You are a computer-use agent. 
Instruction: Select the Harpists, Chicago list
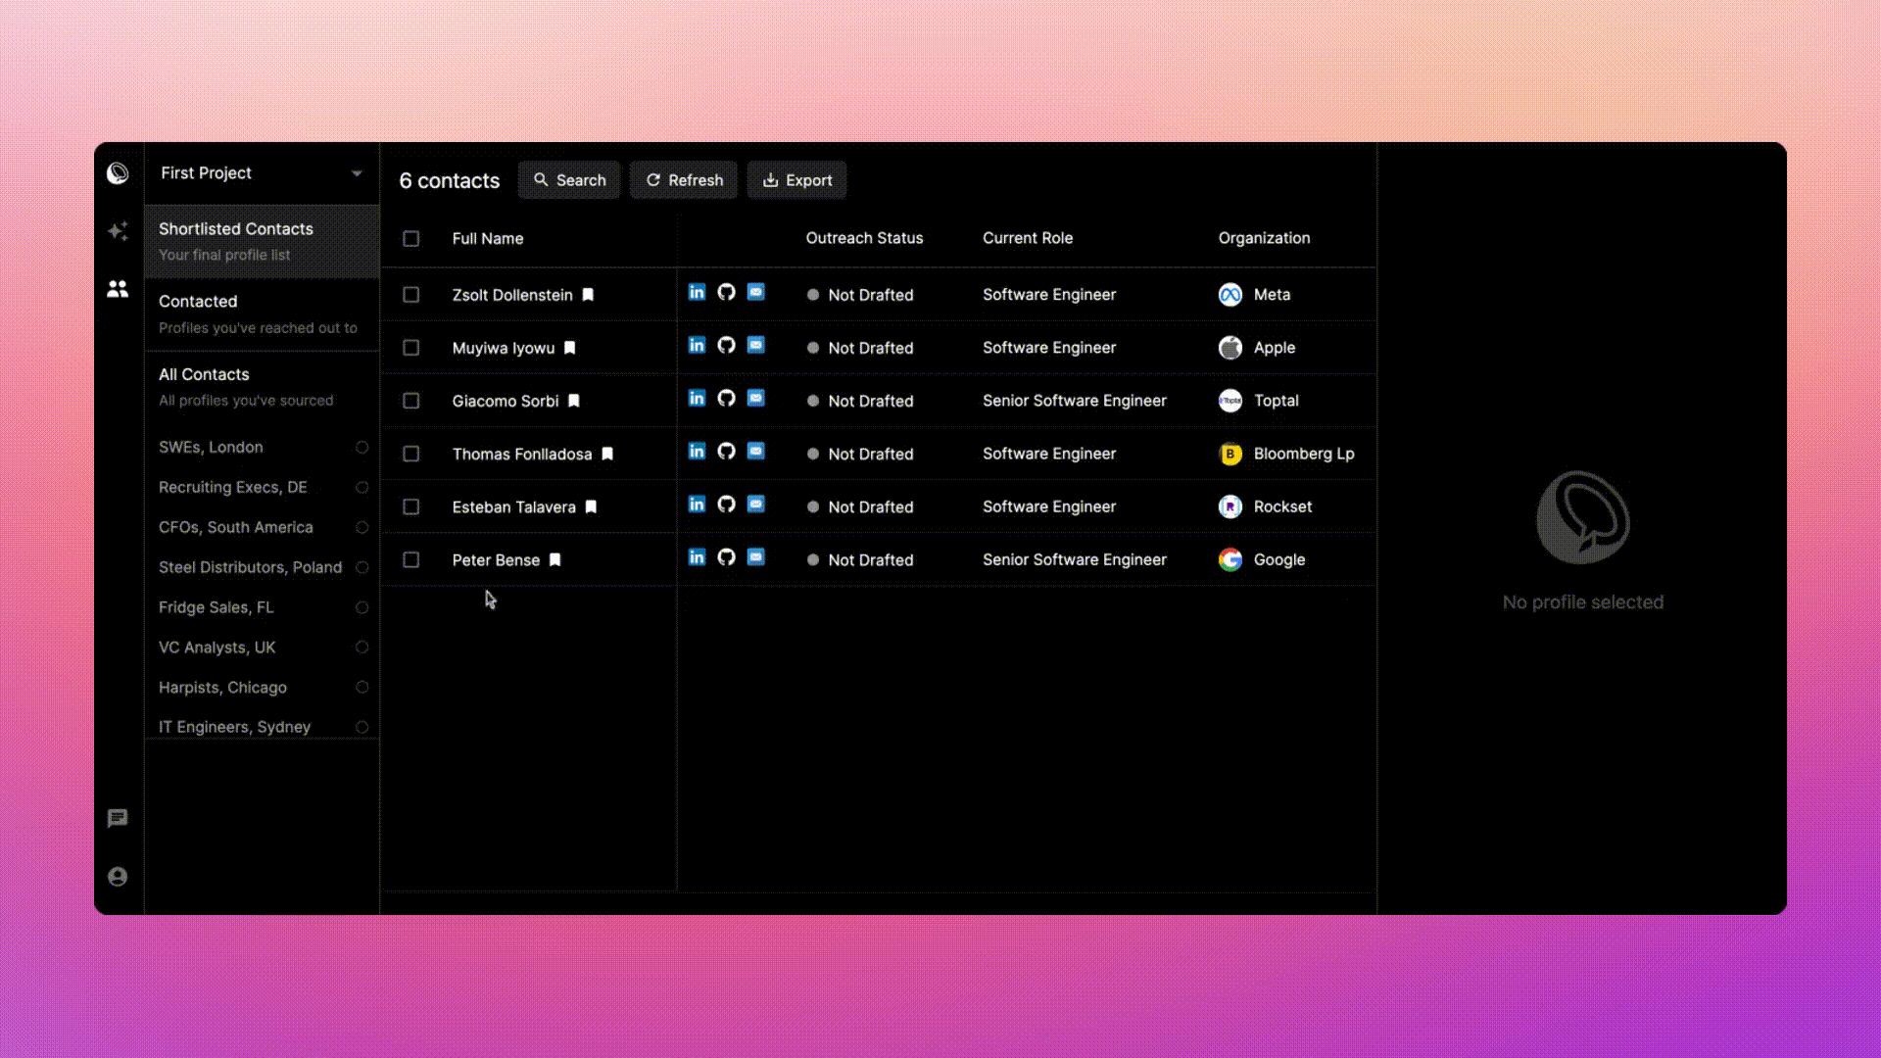point(223,688)
